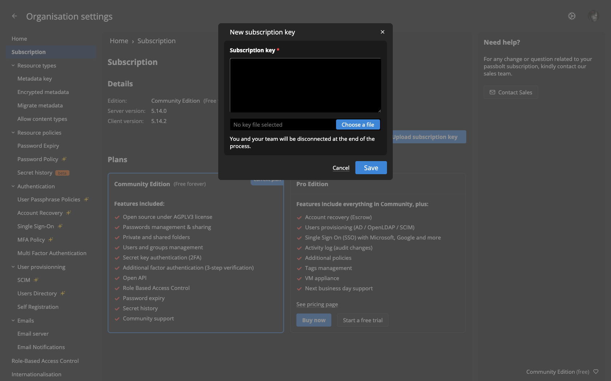This screenshot has height=381, width=611.
Task: Collapse the Authentication section
Action: click(13, 186)
